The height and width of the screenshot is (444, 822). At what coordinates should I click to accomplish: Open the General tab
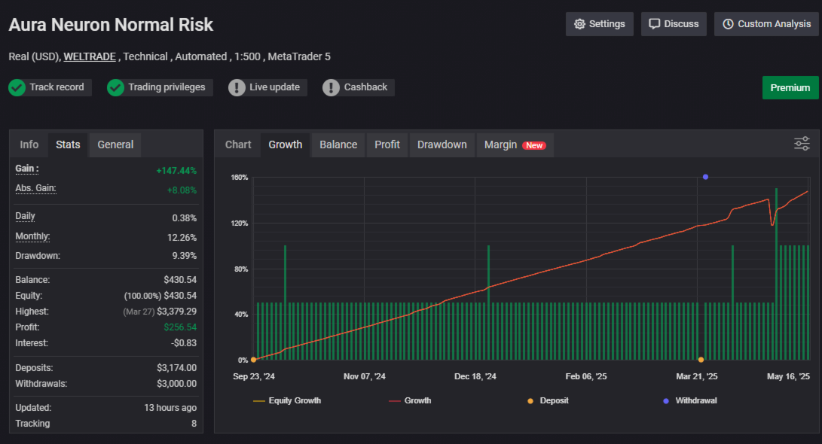click(x=115, y=144)
